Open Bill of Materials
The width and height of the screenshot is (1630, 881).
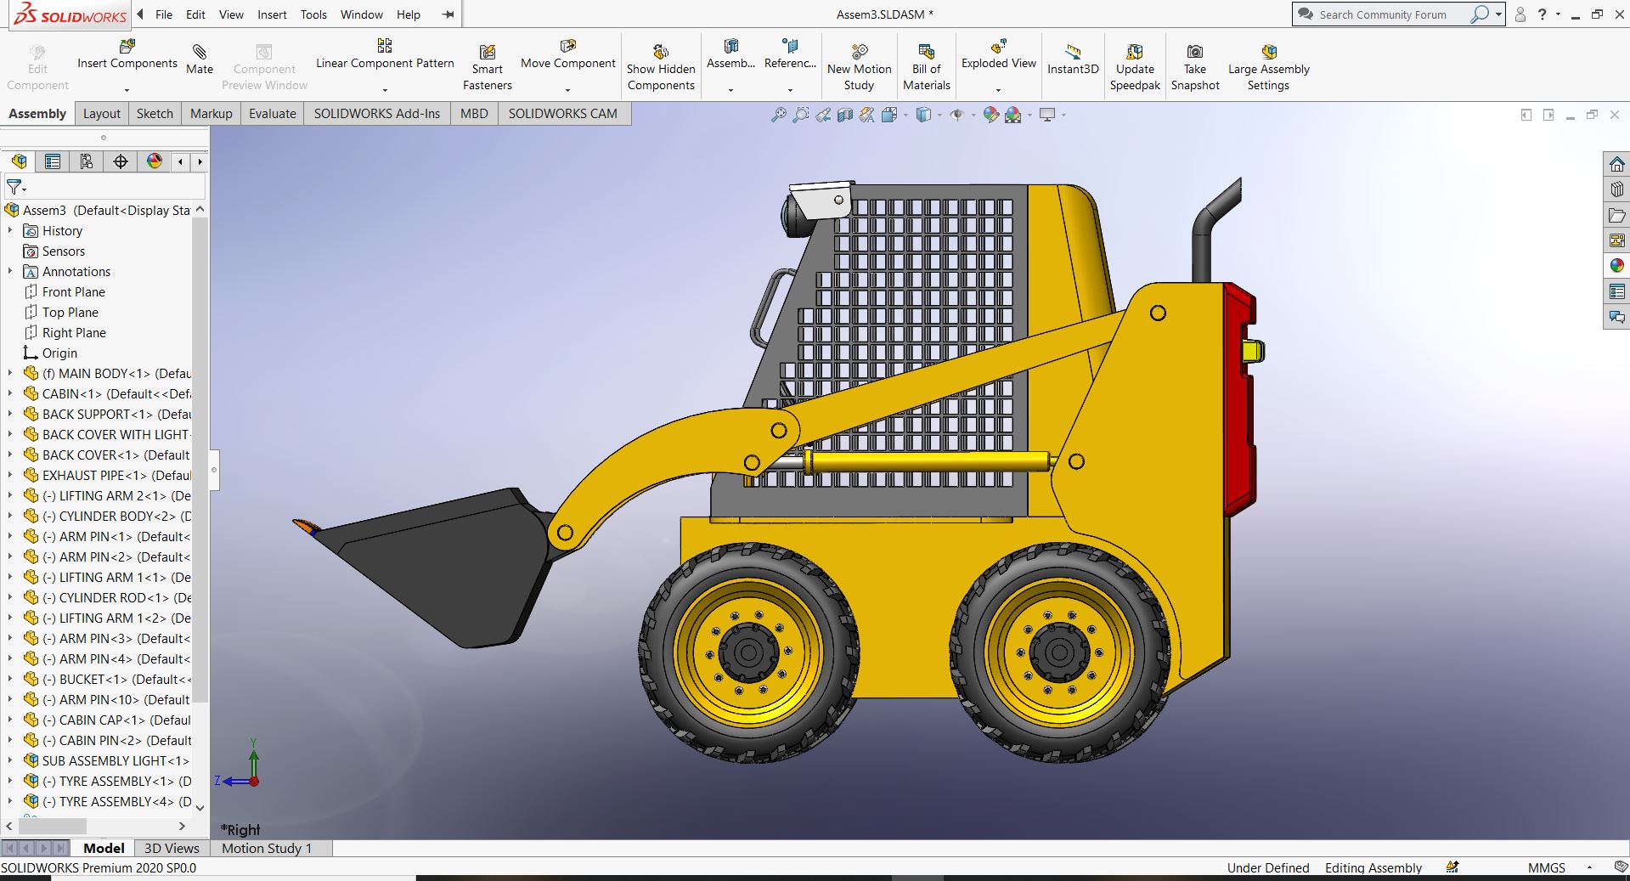click(927, 68)
